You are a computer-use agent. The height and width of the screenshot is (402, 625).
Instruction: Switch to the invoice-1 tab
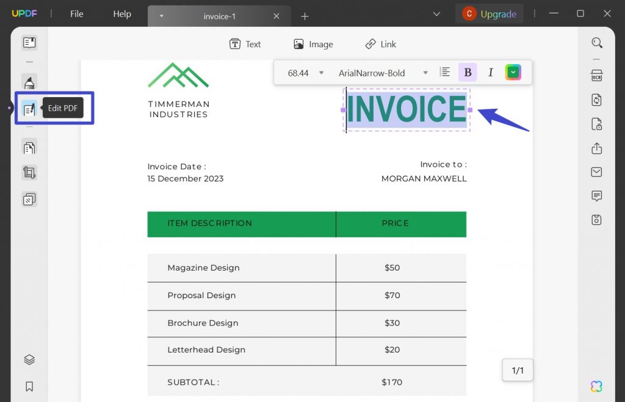click(220, 16)
